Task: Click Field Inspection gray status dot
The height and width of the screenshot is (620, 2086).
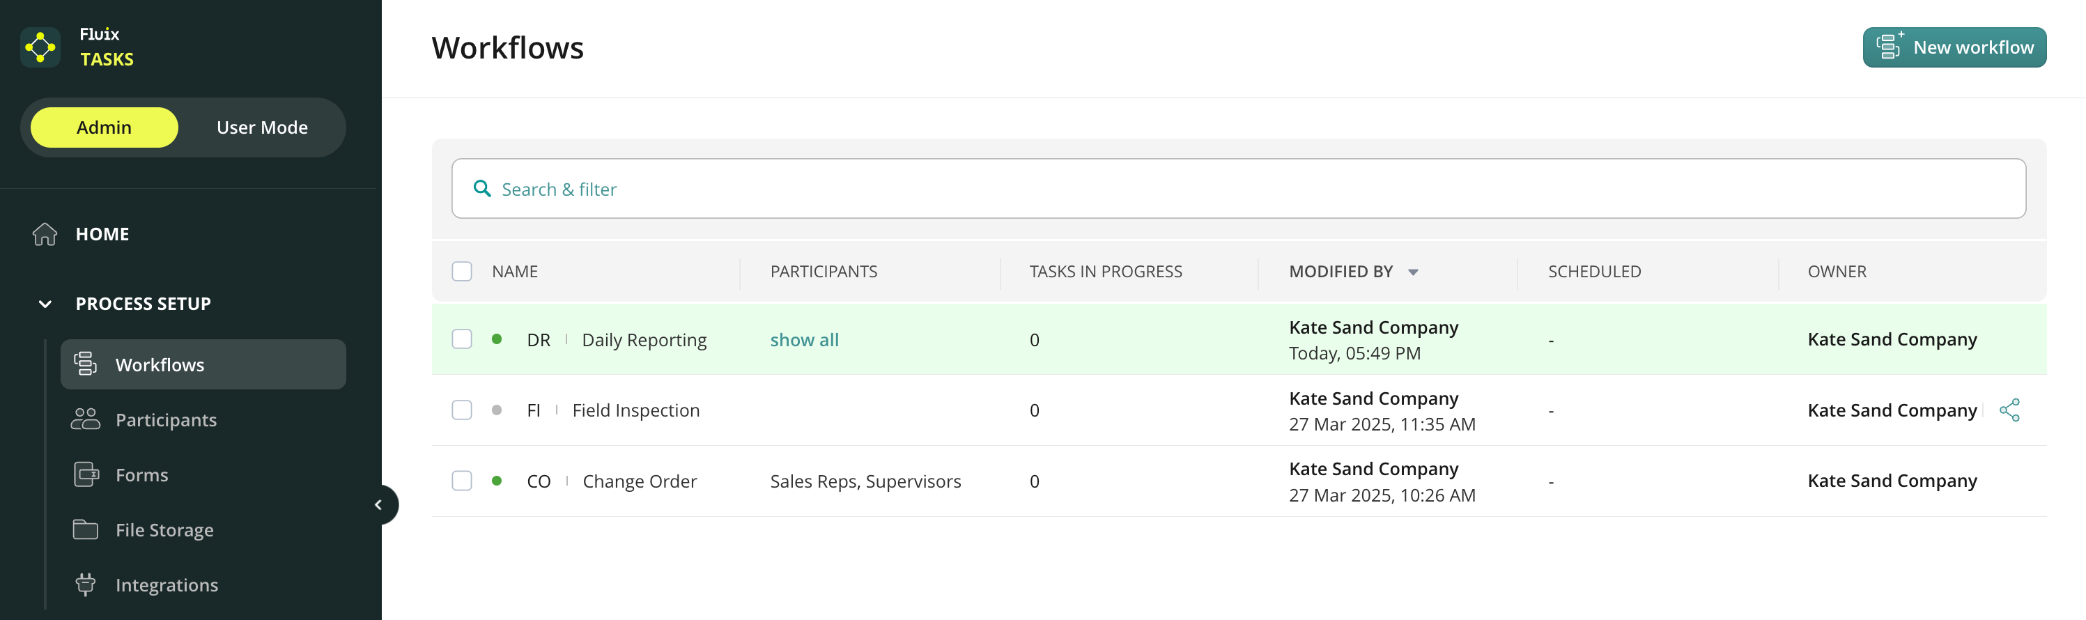Action: [496, 410]
